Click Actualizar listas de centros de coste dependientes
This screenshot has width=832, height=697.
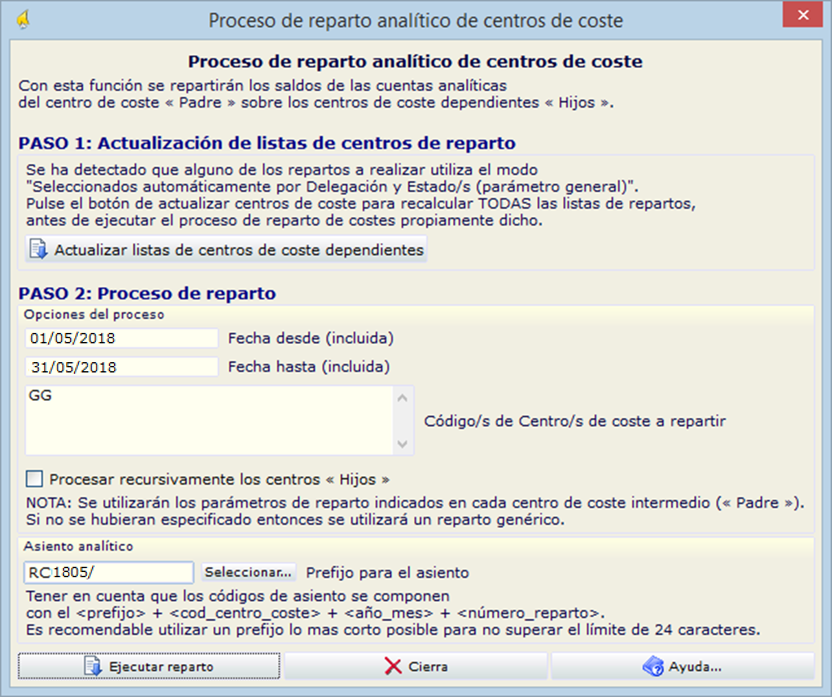(226, 249)
